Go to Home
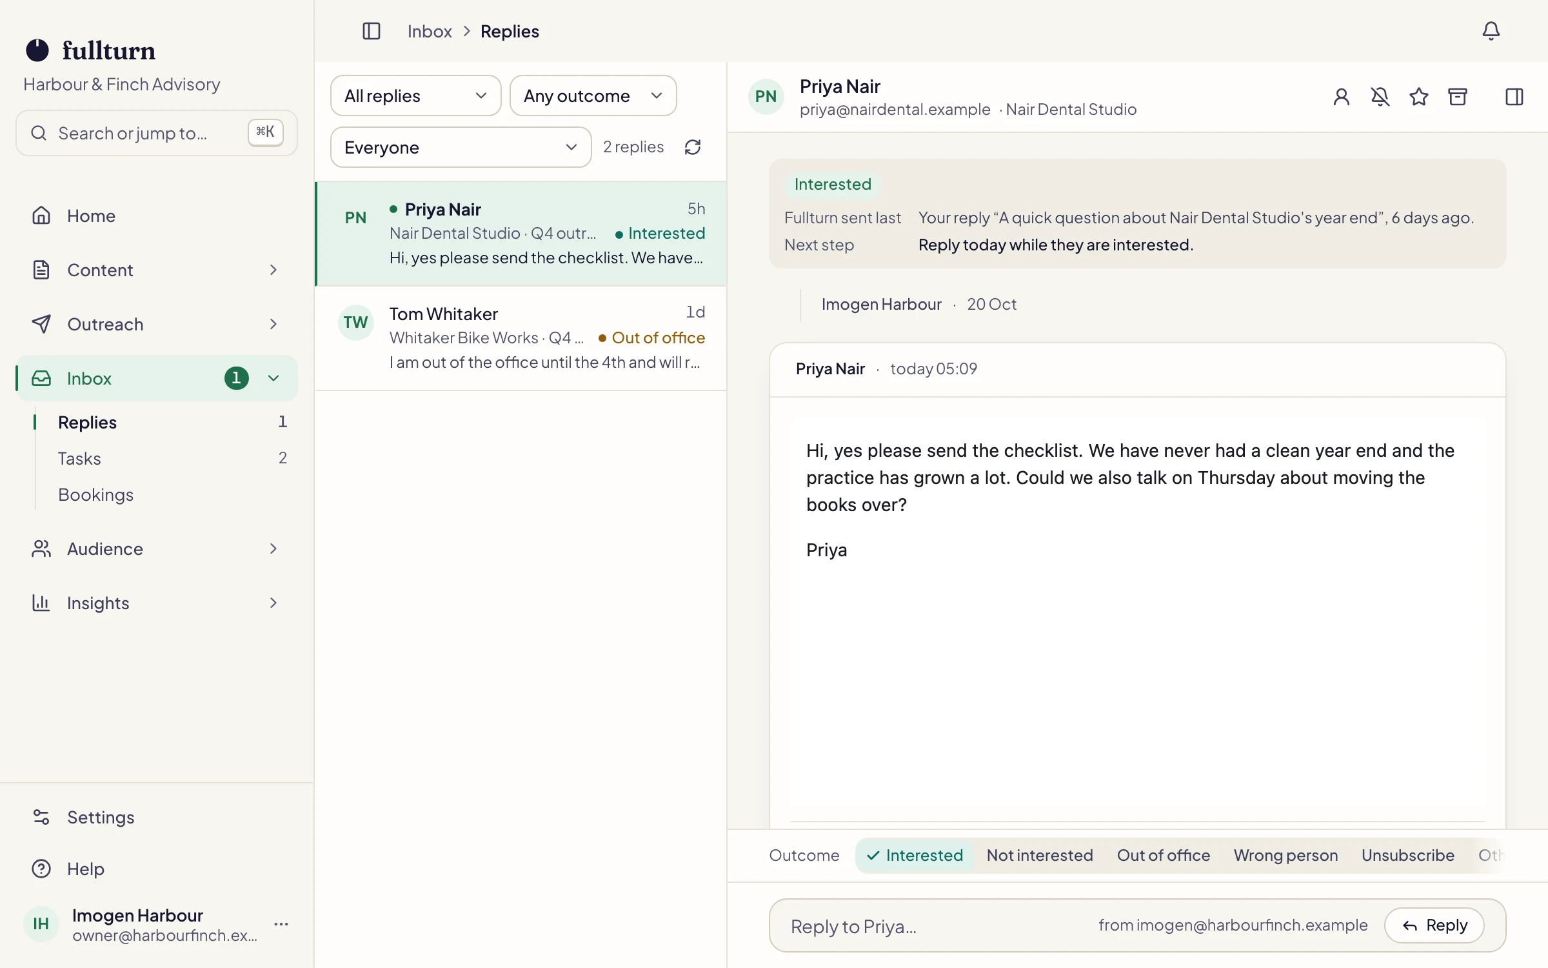The image size is (1548, 968). click(x=157, y=216)
